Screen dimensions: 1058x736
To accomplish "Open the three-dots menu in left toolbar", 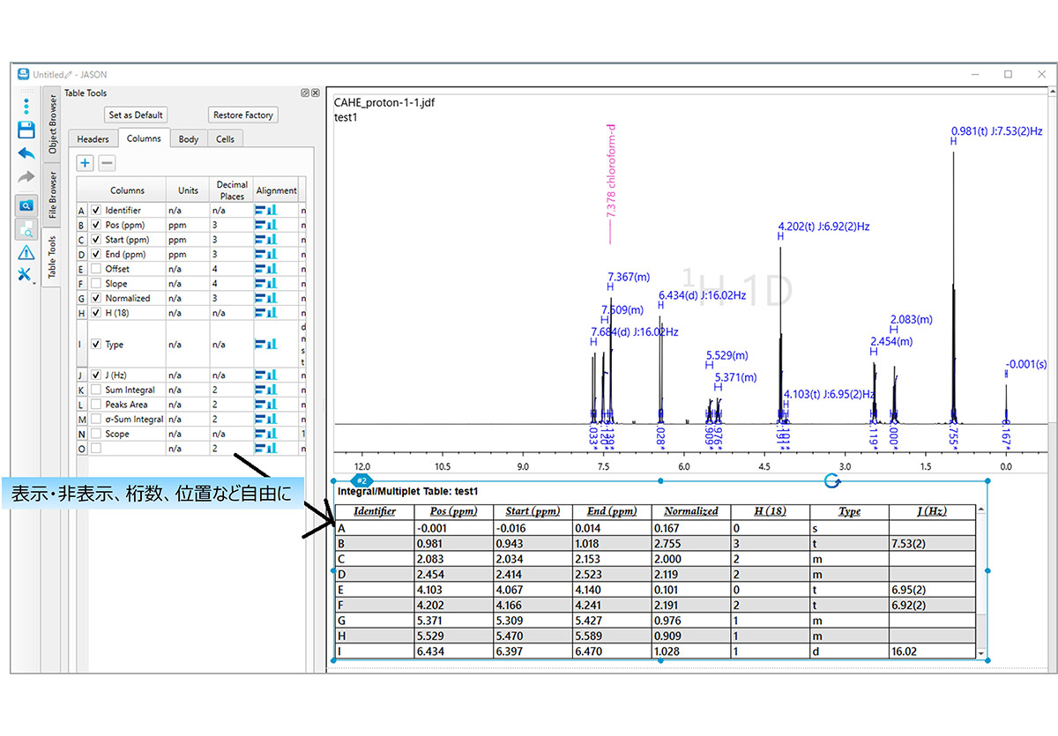I will (26, 106).
